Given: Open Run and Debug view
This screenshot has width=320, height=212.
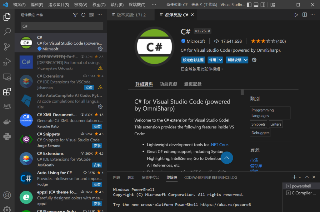Looking at the screenshot, I should tap(7, 62).
